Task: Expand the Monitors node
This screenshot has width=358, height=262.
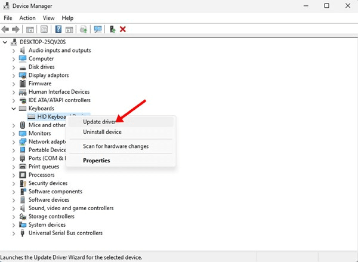Action: [14, 134]
